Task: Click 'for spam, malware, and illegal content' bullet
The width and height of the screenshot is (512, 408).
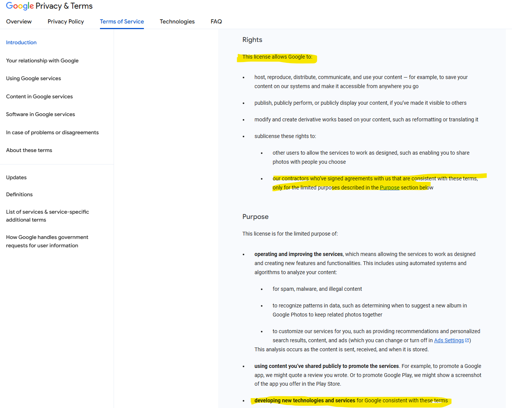Action: click(317, 289)
